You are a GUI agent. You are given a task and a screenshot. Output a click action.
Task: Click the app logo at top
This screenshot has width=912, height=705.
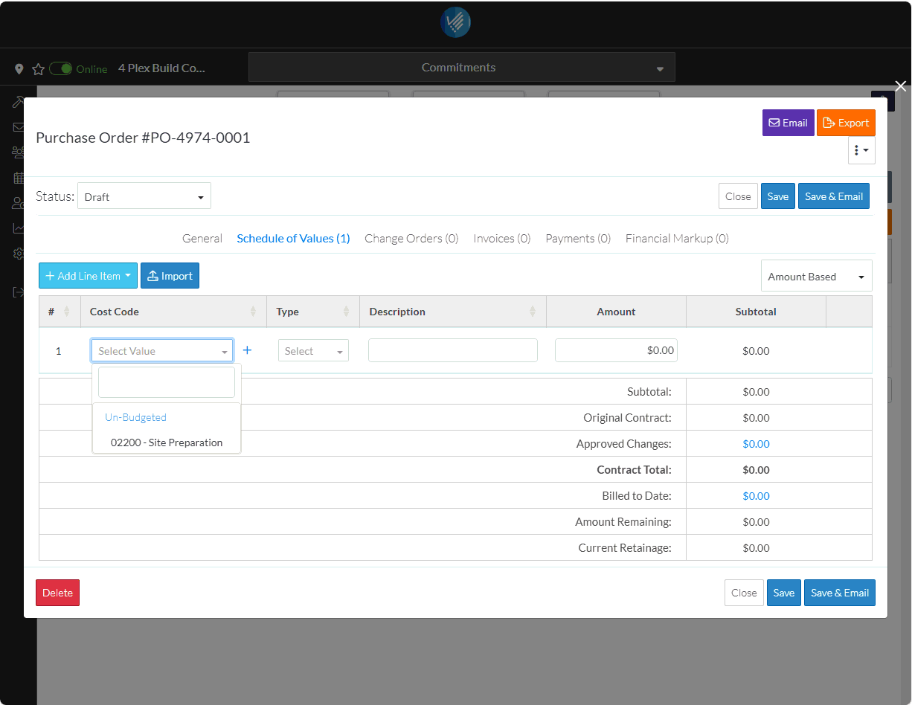455,23
